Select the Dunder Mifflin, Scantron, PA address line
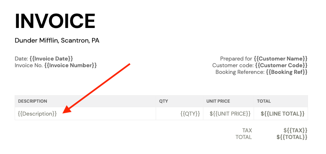This screenshot has width=326, height=154. tap(57, 40)
